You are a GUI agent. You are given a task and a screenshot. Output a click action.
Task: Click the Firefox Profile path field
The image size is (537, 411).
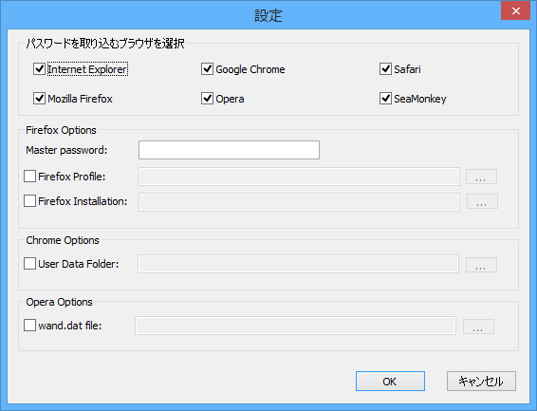tap(299, 177)
